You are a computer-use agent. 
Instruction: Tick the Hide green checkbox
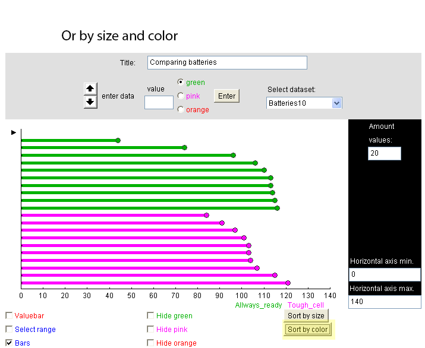coord(150,315)
